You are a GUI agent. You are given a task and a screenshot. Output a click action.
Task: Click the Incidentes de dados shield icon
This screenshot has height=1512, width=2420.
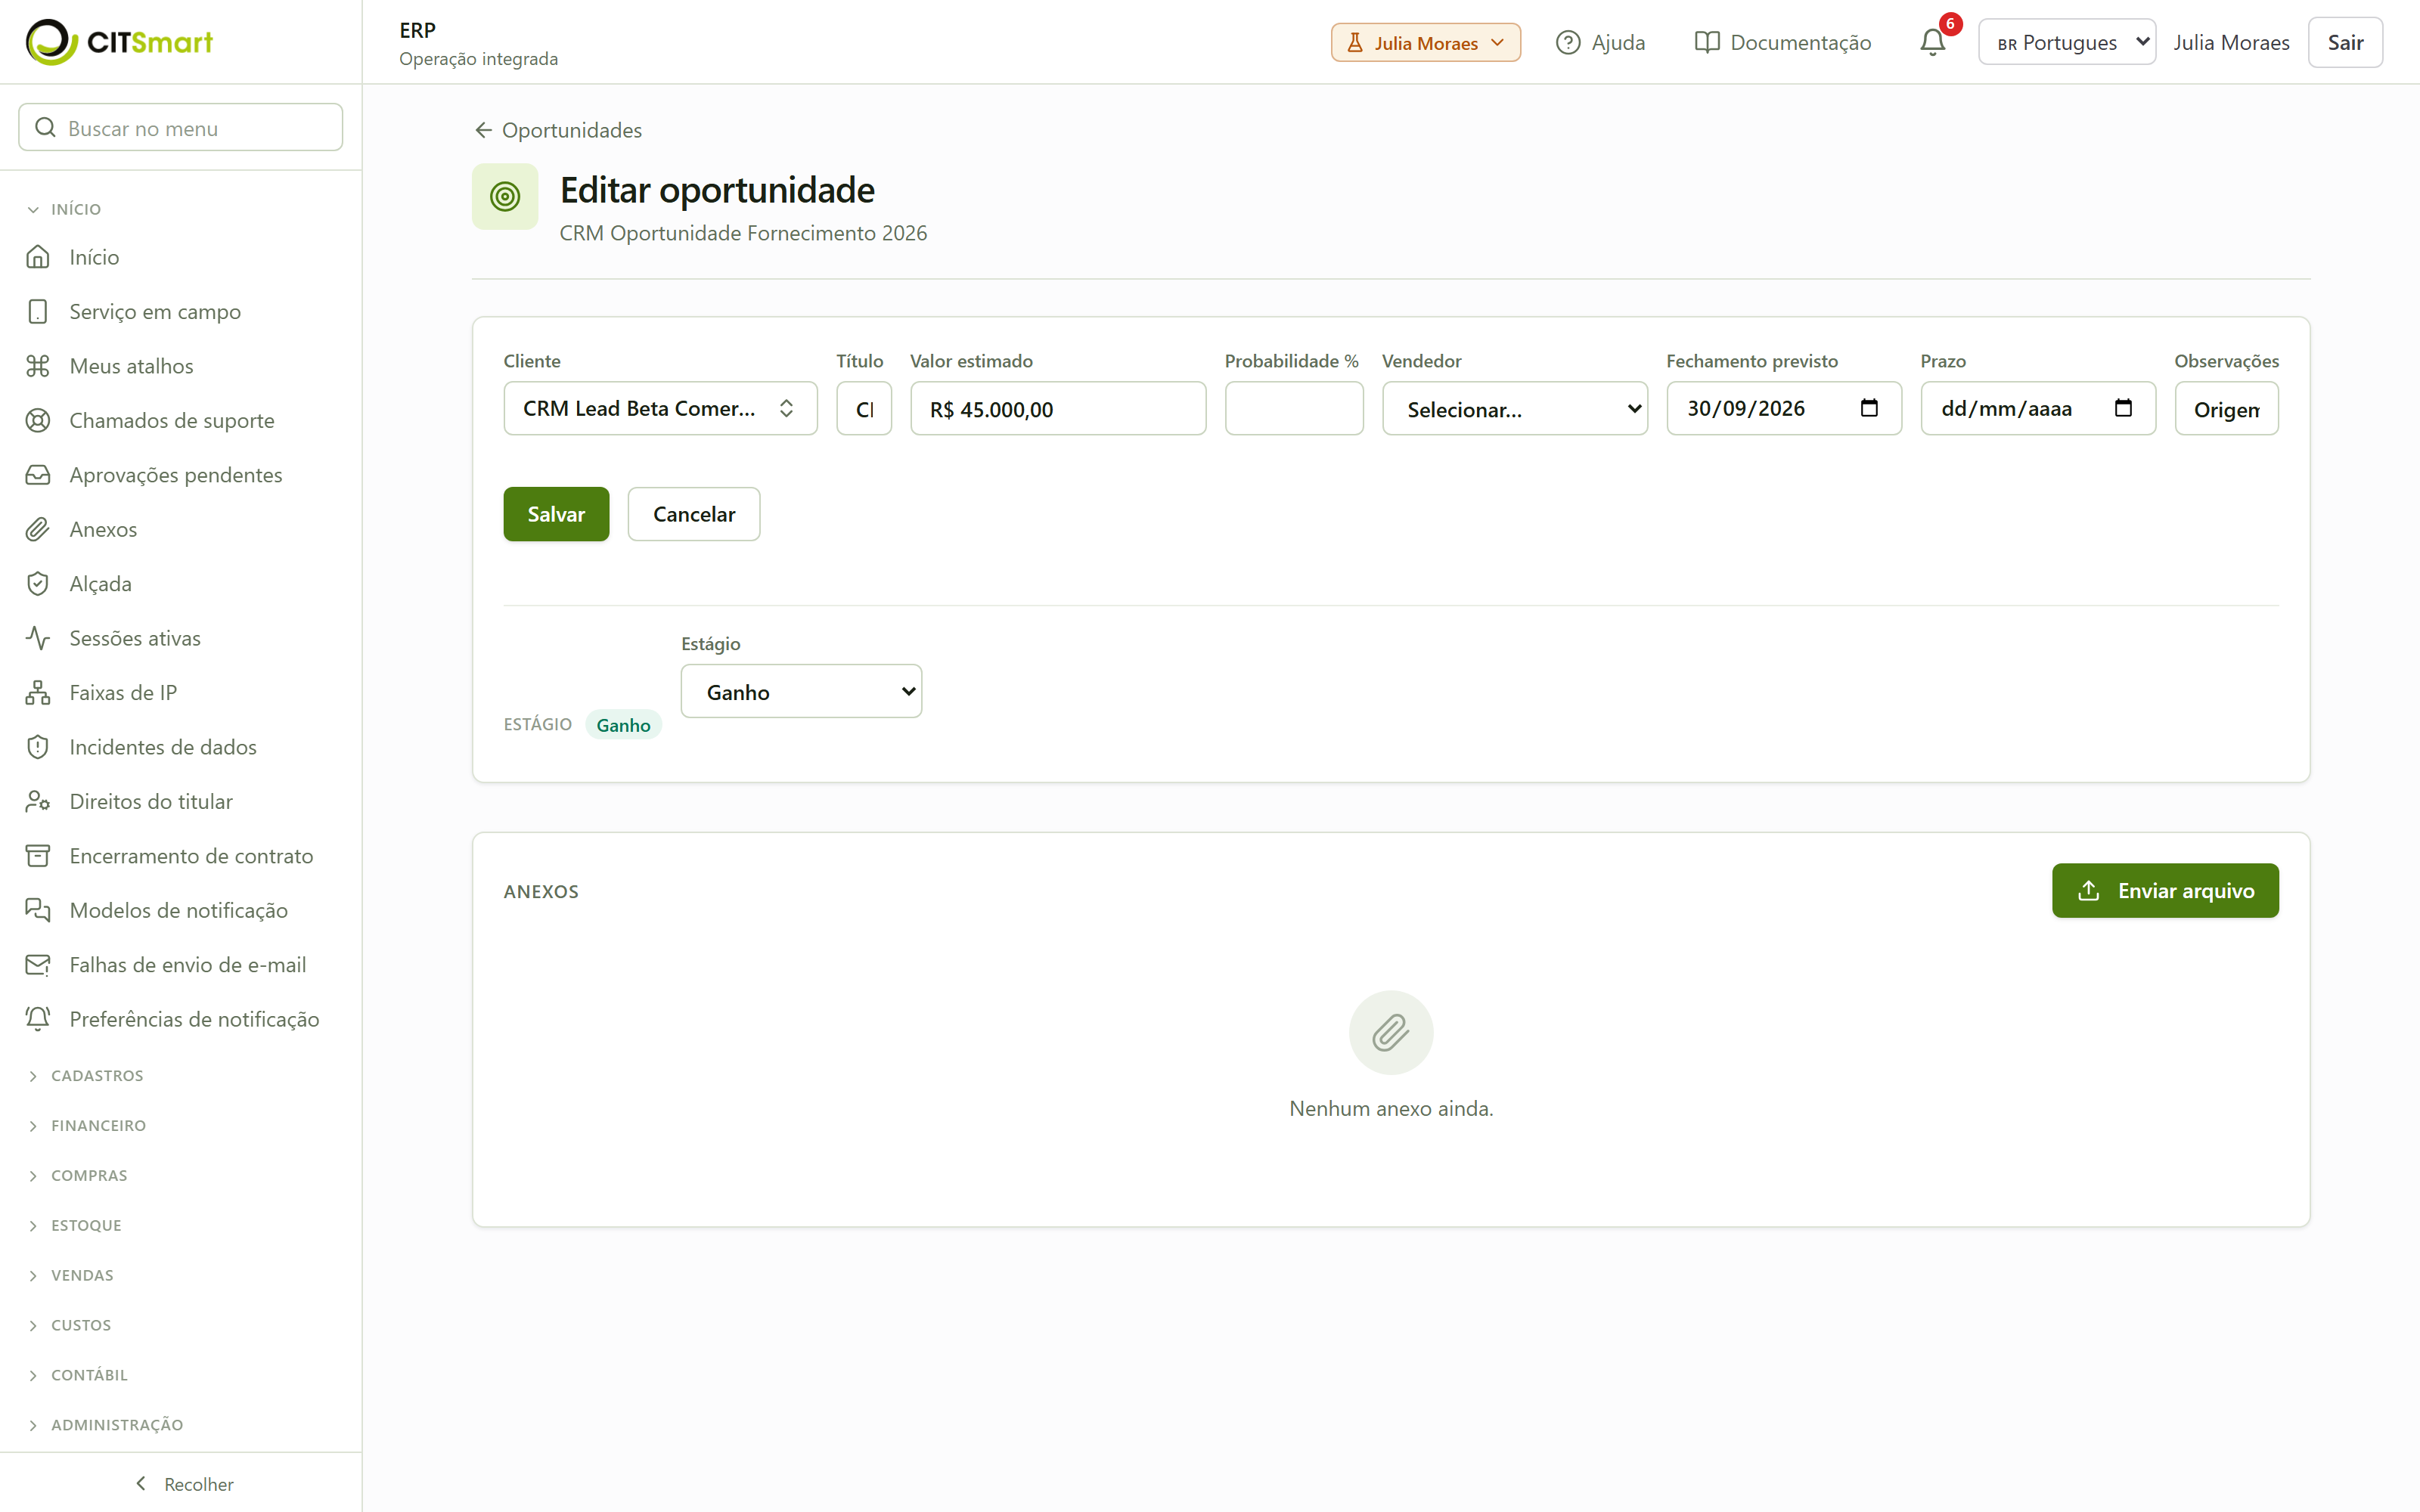tap(38, 747)
